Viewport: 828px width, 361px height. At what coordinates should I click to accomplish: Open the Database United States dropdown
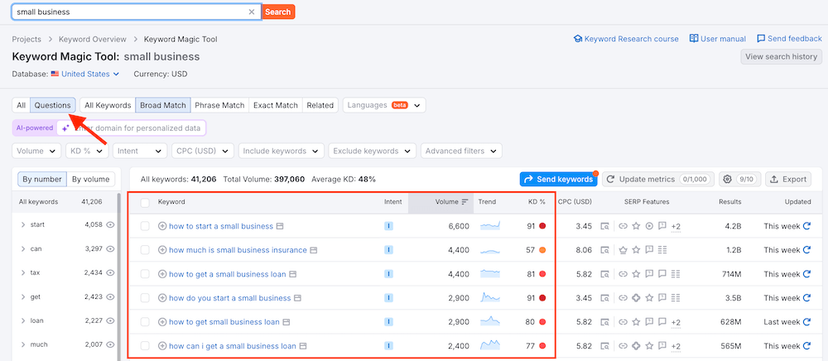pyautogui.click(x=85, y=74)
